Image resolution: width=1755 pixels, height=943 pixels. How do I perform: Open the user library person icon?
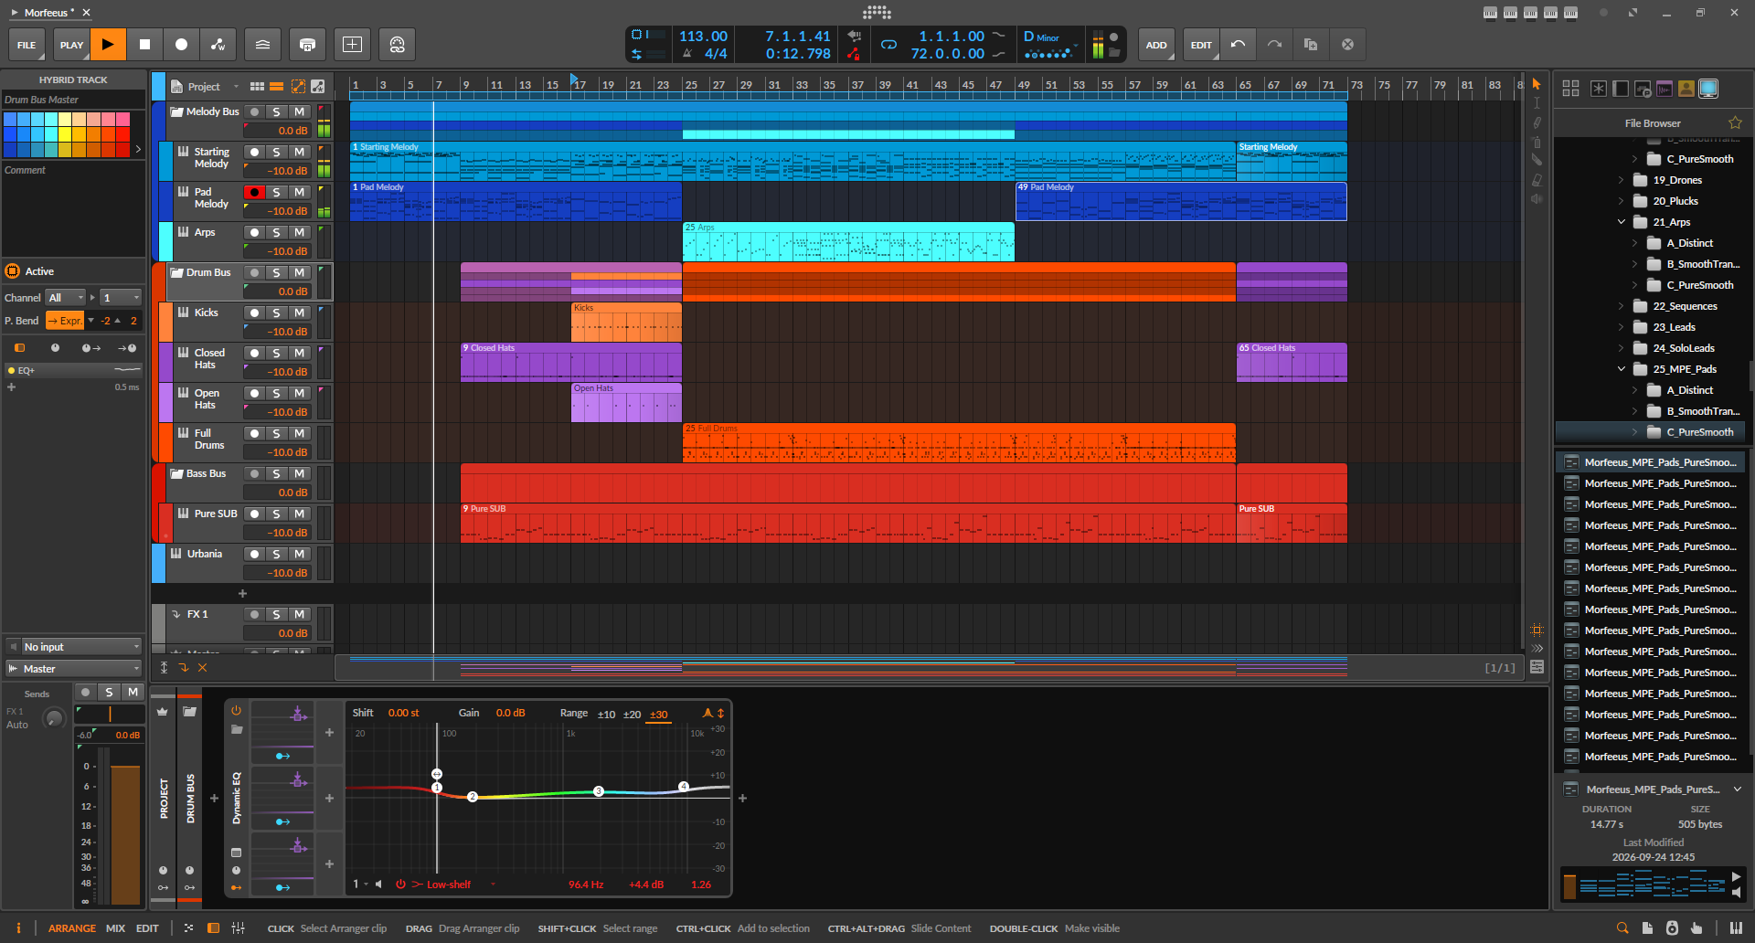pos(1686,88)
